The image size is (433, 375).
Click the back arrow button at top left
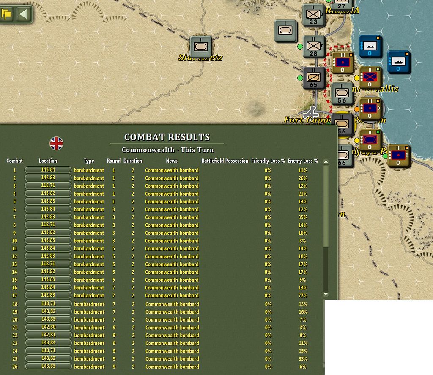(23, 14)
